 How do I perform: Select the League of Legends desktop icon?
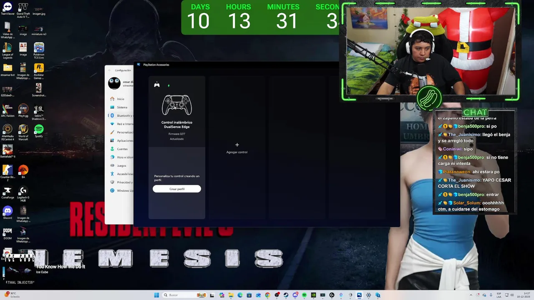point(8,51)
